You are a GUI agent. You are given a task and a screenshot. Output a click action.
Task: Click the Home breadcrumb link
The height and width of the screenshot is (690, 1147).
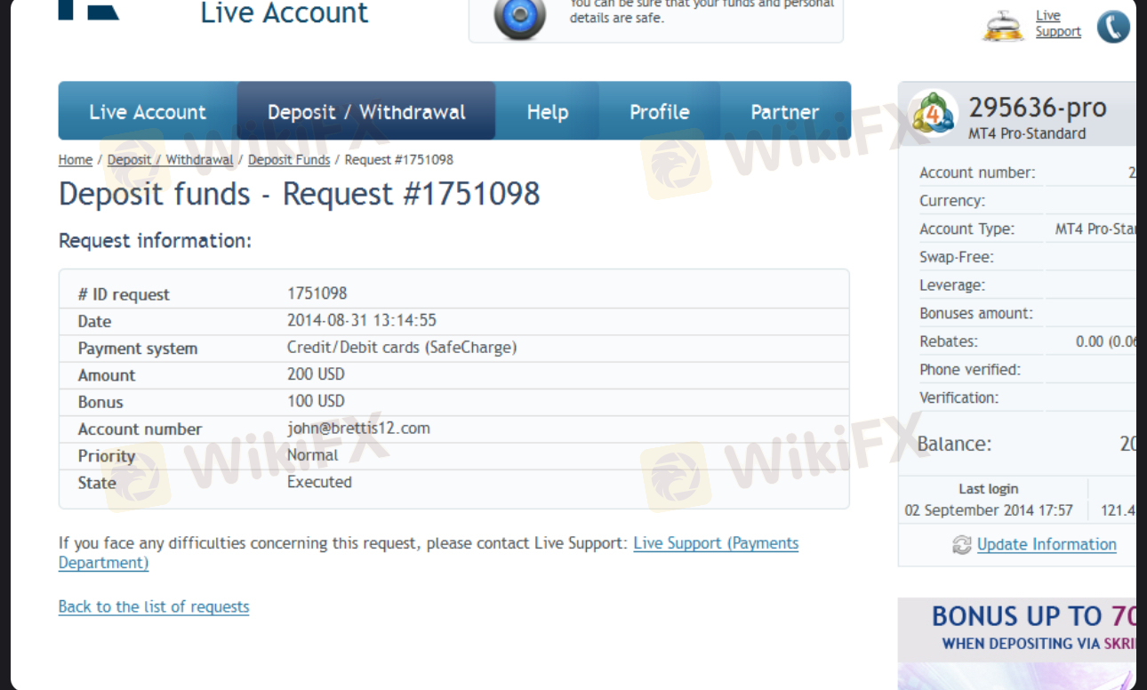(x=76, y=160)
